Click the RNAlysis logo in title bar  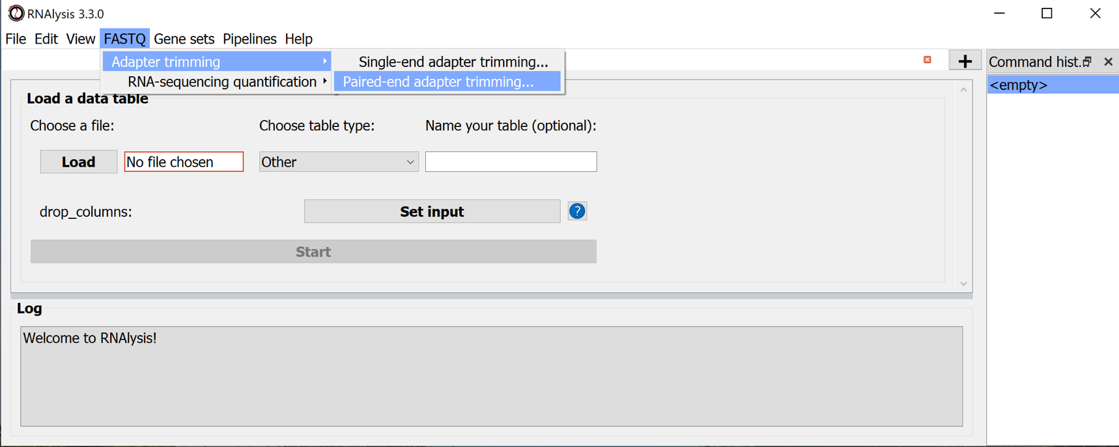tap(16, 14)
